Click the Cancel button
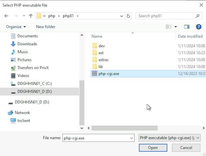206x156 pixels. click(x=186, y=148)
